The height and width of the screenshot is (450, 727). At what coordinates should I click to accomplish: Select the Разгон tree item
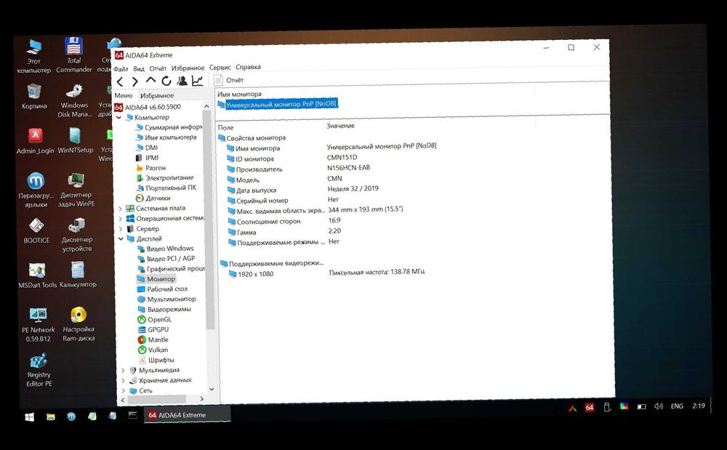click(x=150, y=168)
